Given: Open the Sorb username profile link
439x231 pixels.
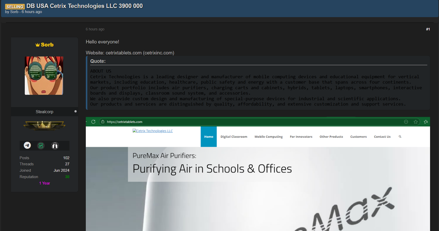Looking at the screenshot, I should tap(47, 45).
